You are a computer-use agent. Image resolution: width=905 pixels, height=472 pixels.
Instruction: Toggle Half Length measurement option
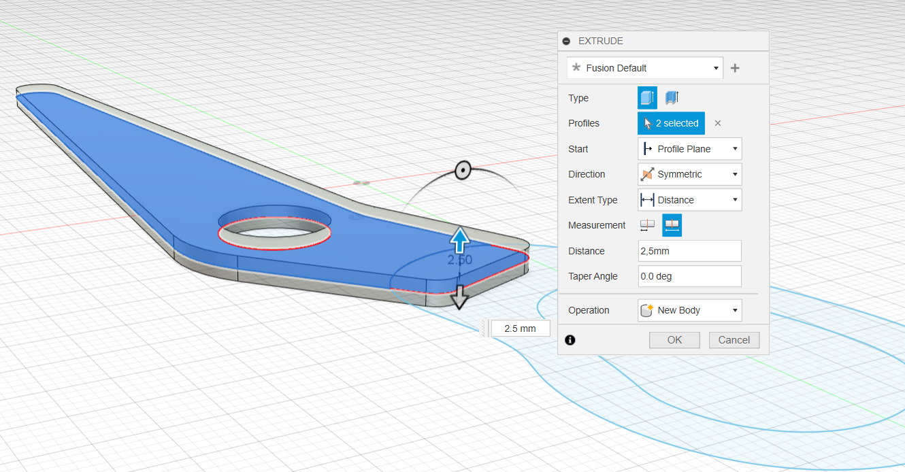coord(647,225)
